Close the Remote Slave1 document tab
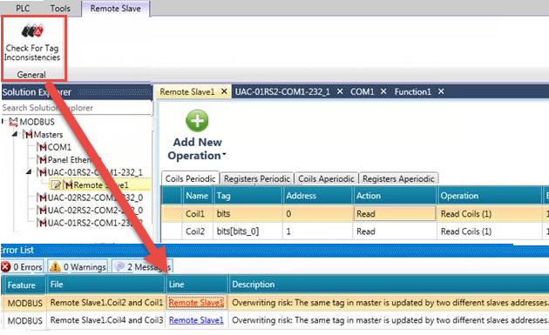The height and width of the screenshot is (335, 549). coord(224,91)
